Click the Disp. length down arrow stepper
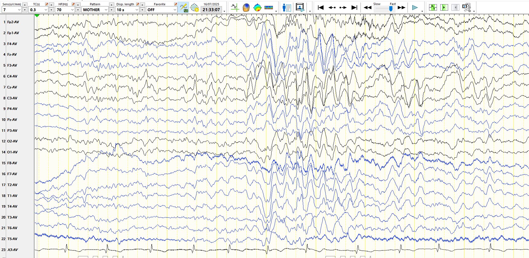This screenshot has height=258, width=529. 142,10
